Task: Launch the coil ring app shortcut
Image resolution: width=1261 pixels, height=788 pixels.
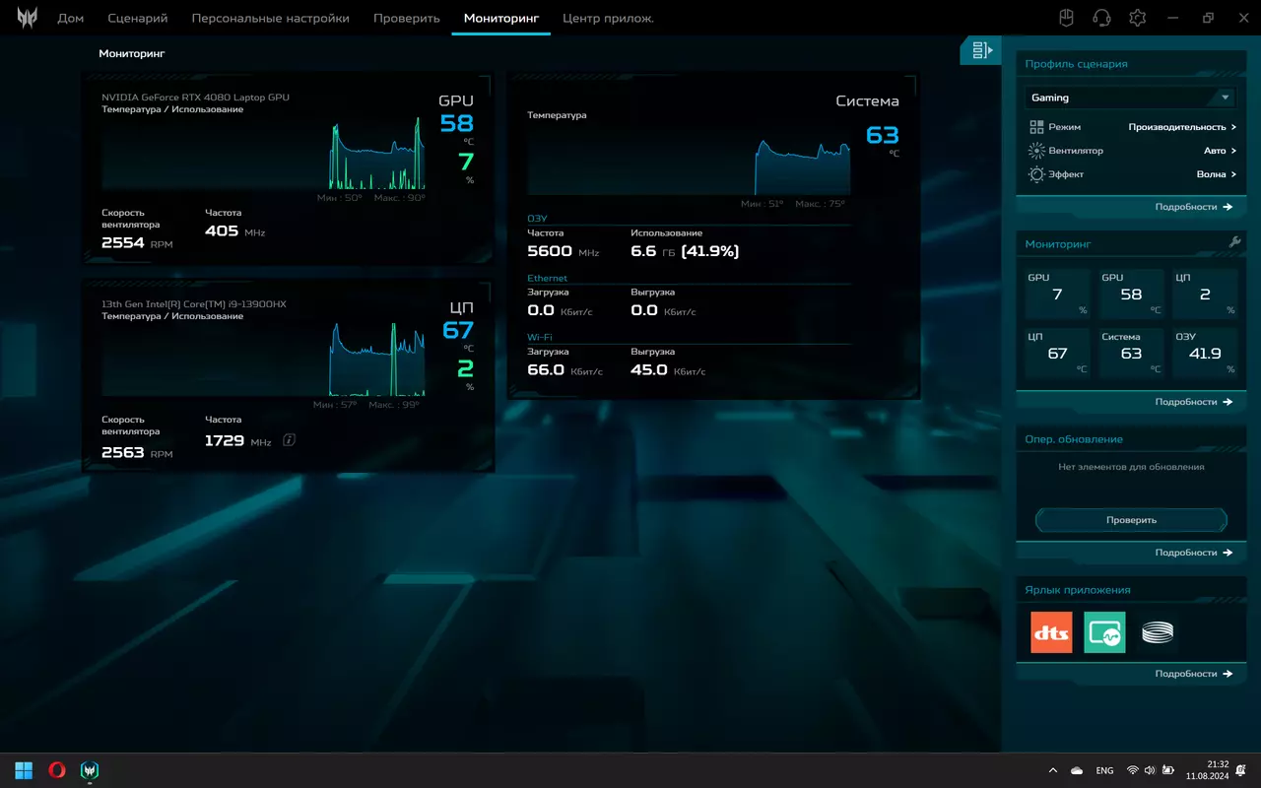Action: (1158, 632)
